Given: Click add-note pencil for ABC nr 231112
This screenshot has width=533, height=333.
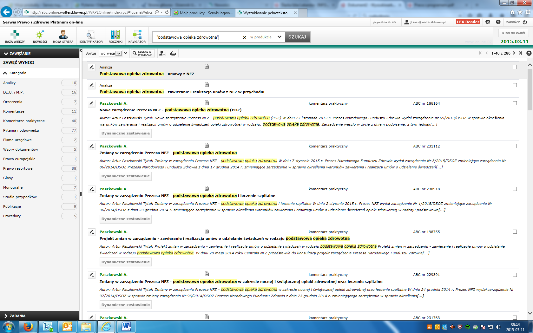Looking at the screenshot, I should coord(92,147).
